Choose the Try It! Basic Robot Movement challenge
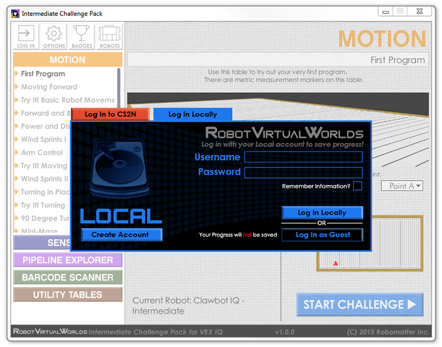442x347 pixels. pos(67,100)
